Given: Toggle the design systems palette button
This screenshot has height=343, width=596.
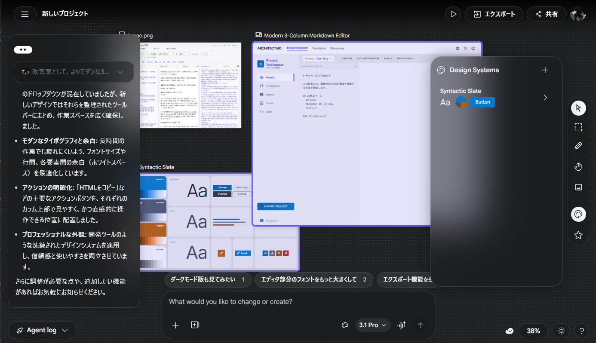Looking at the screenshot, I should 578,214.
